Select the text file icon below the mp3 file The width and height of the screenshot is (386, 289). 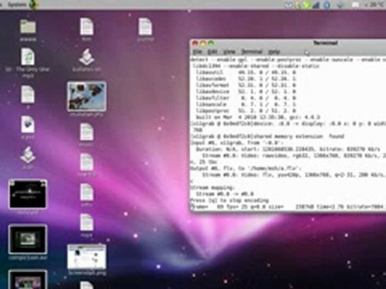pyautogui.click(x=28, y=94)
